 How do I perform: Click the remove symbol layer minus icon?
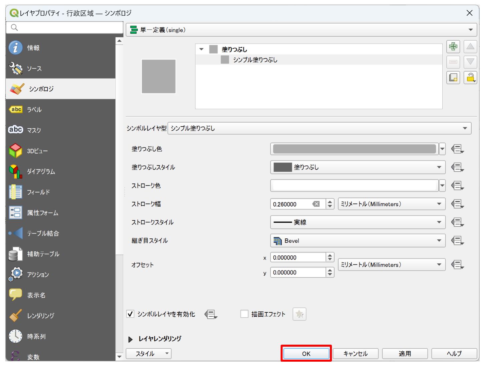tap(453, 62)
